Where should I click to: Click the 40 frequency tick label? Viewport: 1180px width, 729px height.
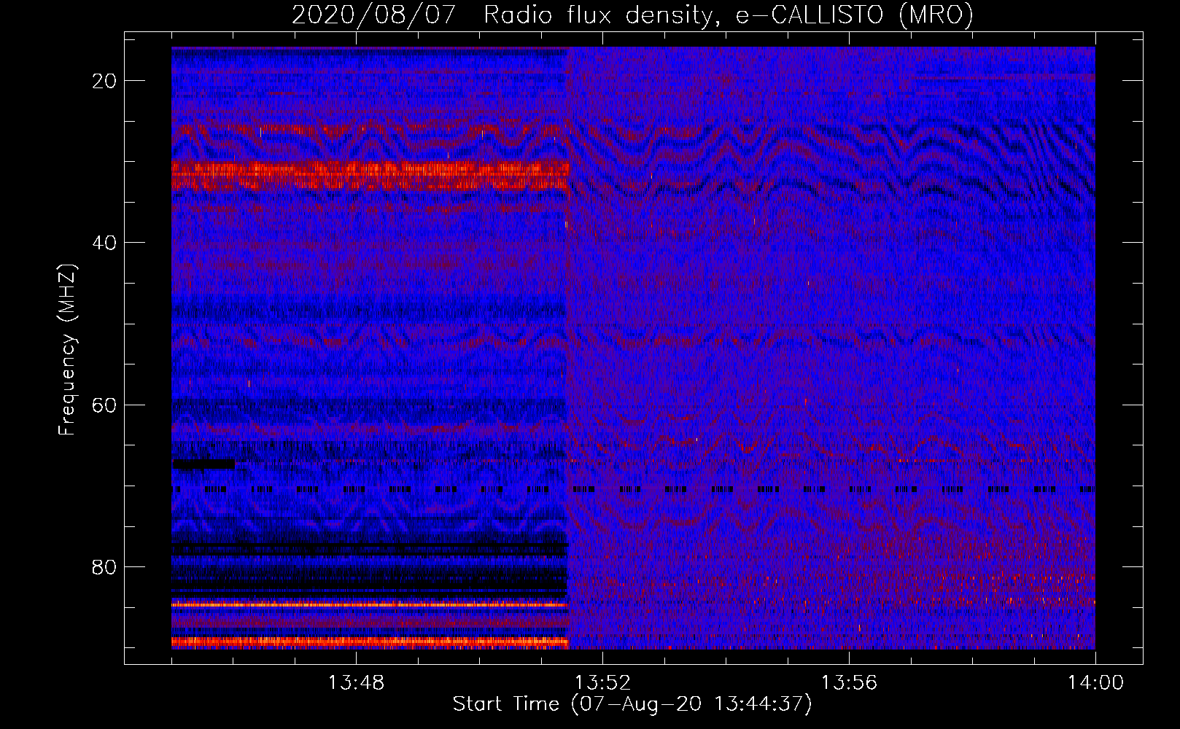pos(104,243)
